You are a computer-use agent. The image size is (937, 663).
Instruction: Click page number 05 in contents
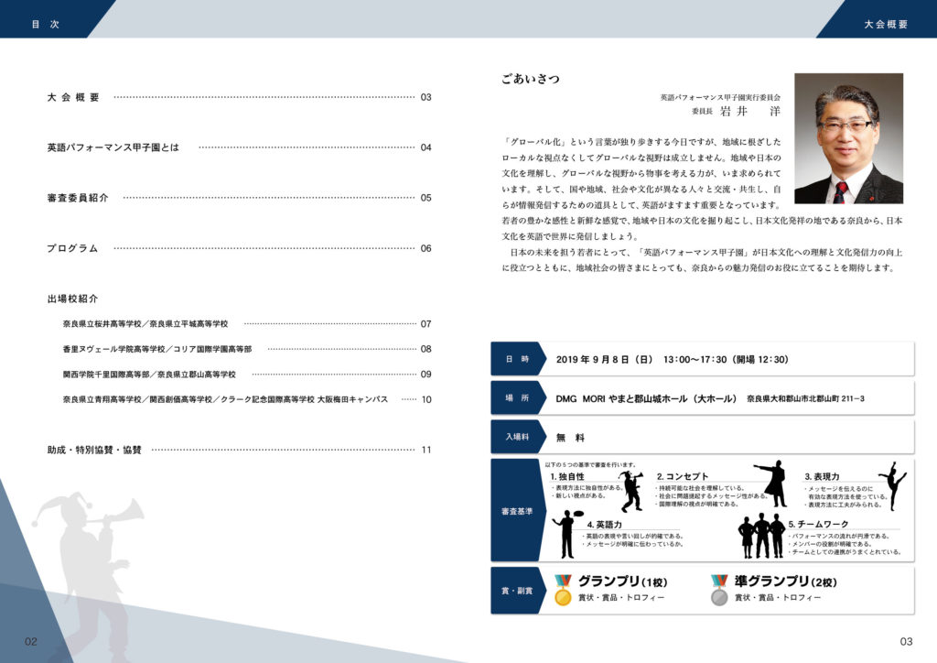425,197
